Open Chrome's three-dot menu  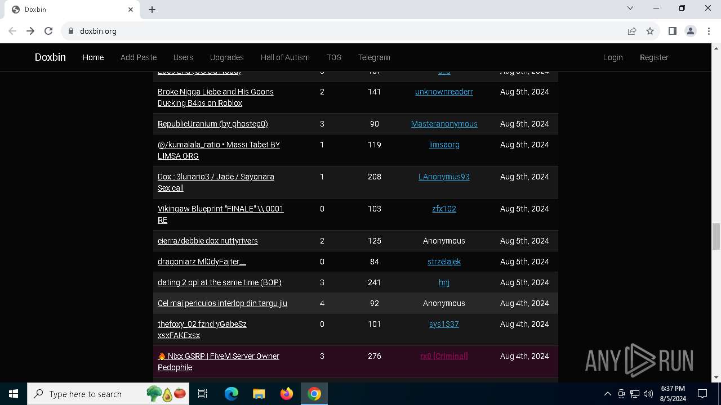709,31
